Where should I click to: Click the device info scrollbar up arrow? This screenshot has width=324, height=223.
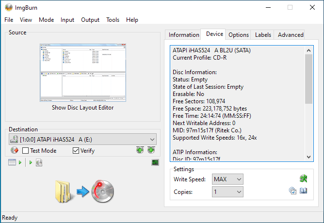tap(308, 50)
